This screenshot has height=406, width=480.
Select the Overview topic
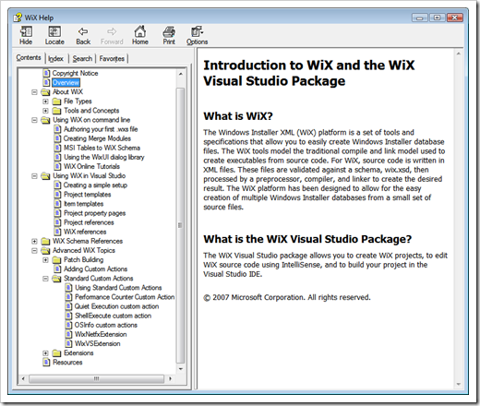coord(66,82)
